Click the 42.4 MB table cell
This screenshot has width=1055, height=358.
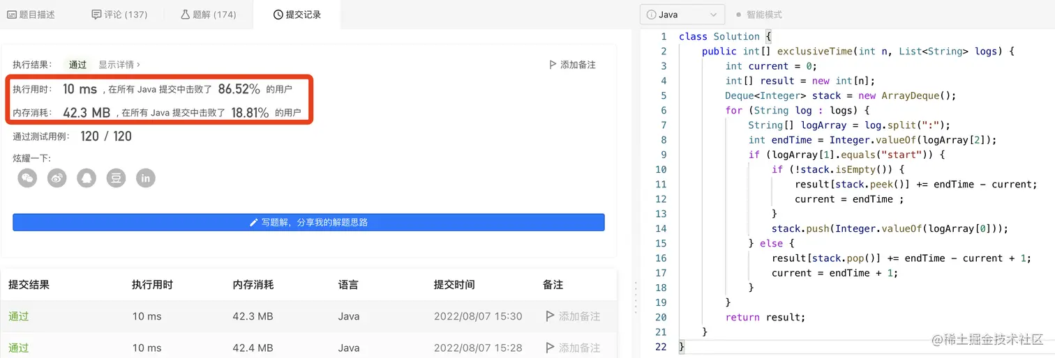(253, 348)
